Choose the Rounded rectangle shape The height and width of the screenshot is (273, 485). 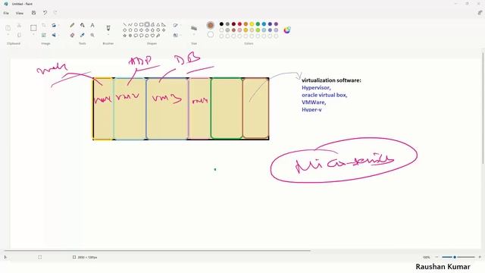pos(147,24)
